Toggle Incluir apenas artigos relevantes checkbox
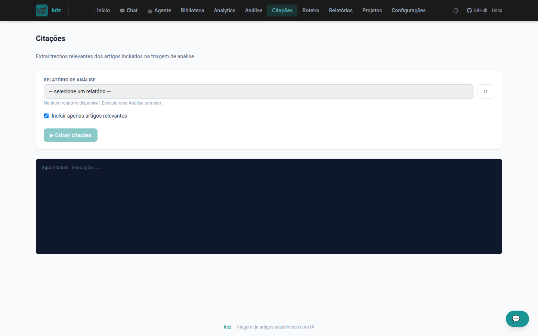Image resolution: width=538 pixels, height=336 pixels. pos(46,116)
